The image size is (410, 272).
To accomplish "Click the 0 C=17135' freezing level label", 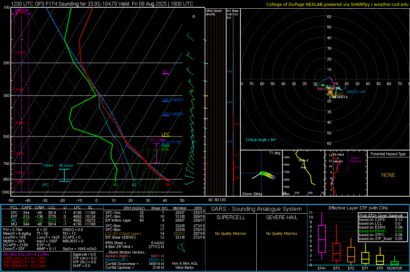I will pos(171,142).
